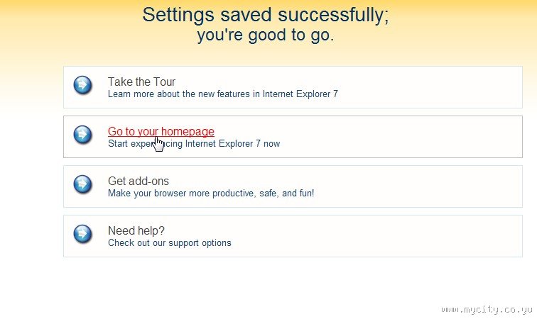This screenshot has width=537, height=319.
Task: Open the Take the Tour link
Action: (141, 82)
